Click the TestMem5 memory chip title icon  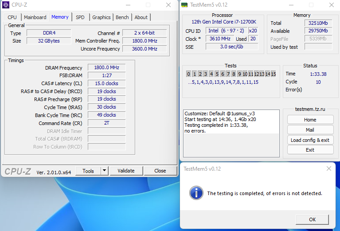click(184, 5)
